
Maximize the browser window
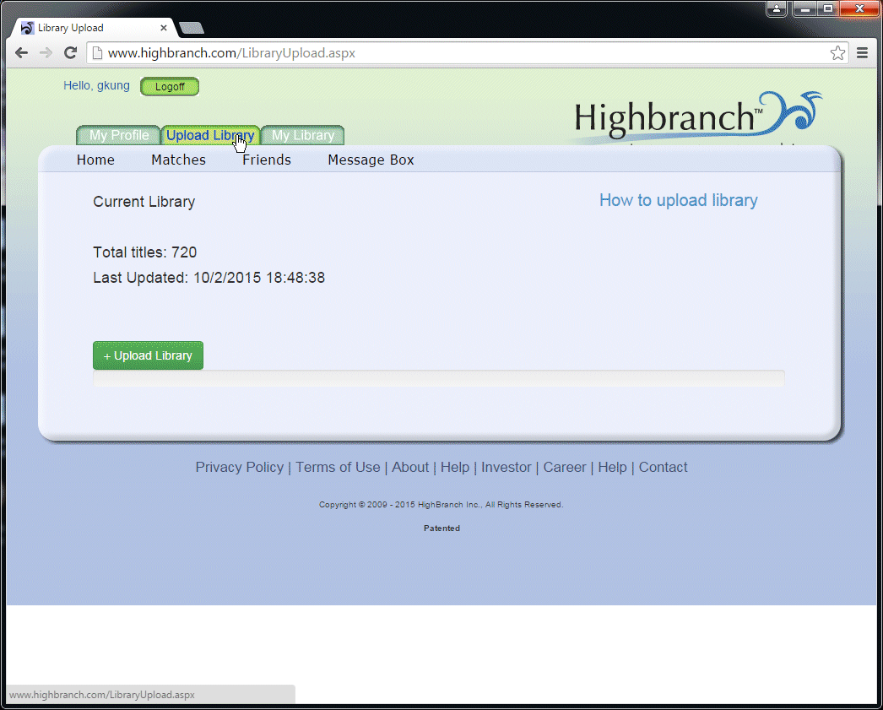(x=828, y=8)
